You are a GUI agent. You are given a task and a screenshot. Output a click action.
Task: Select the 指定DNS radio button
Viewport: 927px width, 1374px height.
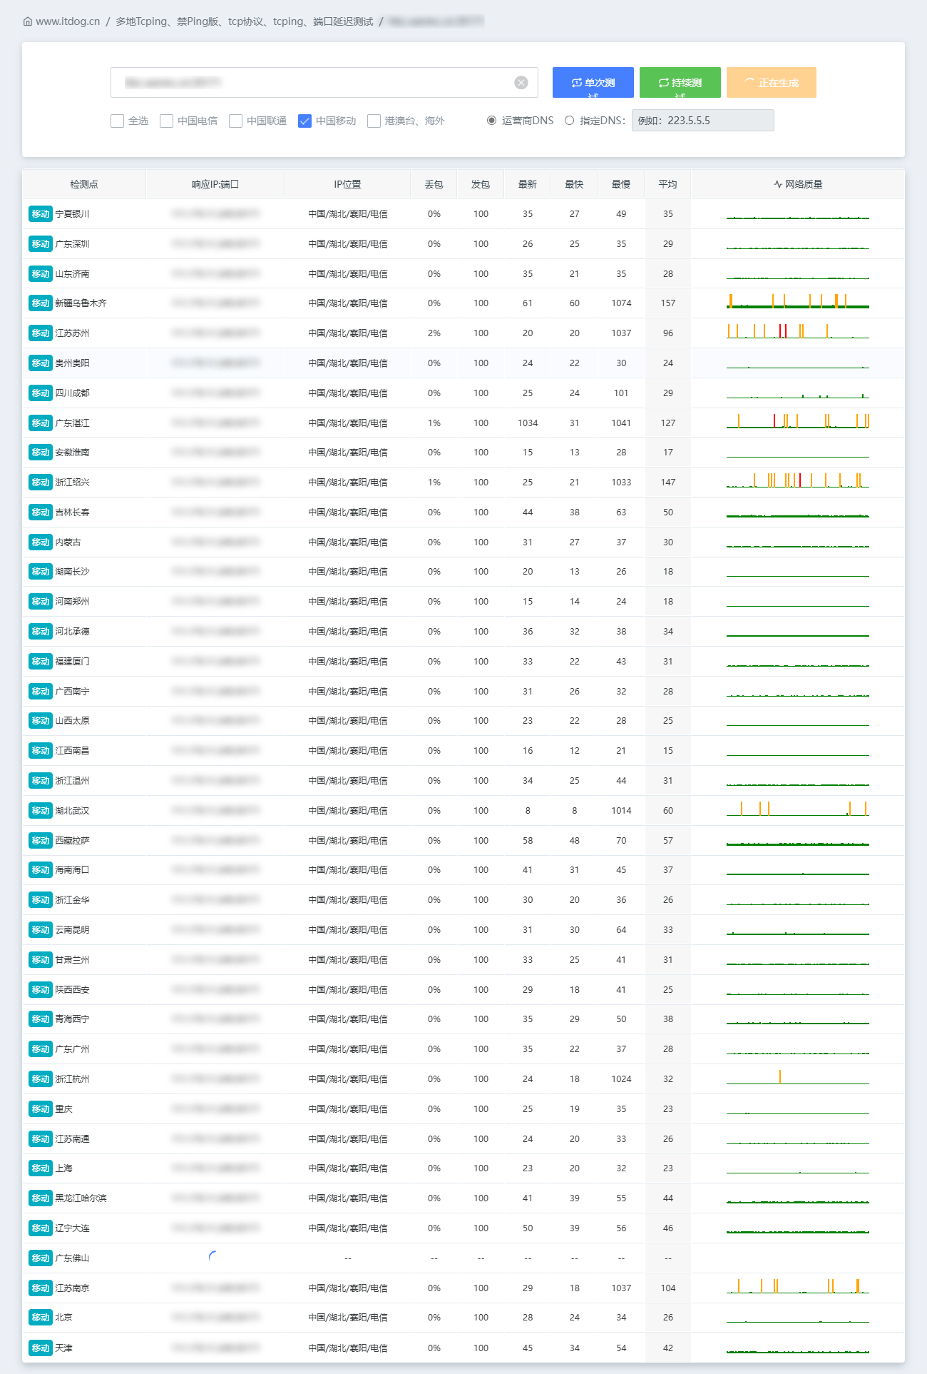(x=570, y=121)
